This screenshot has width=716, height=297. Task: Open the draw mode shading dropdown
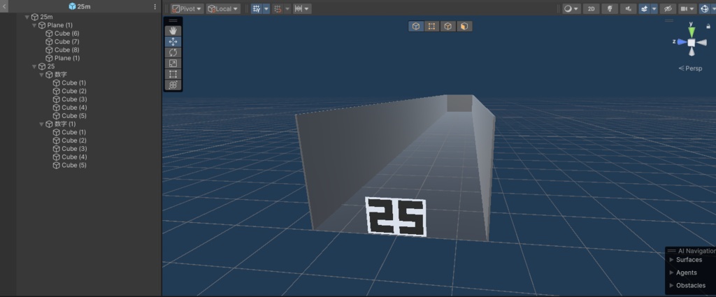pos(571,8)
